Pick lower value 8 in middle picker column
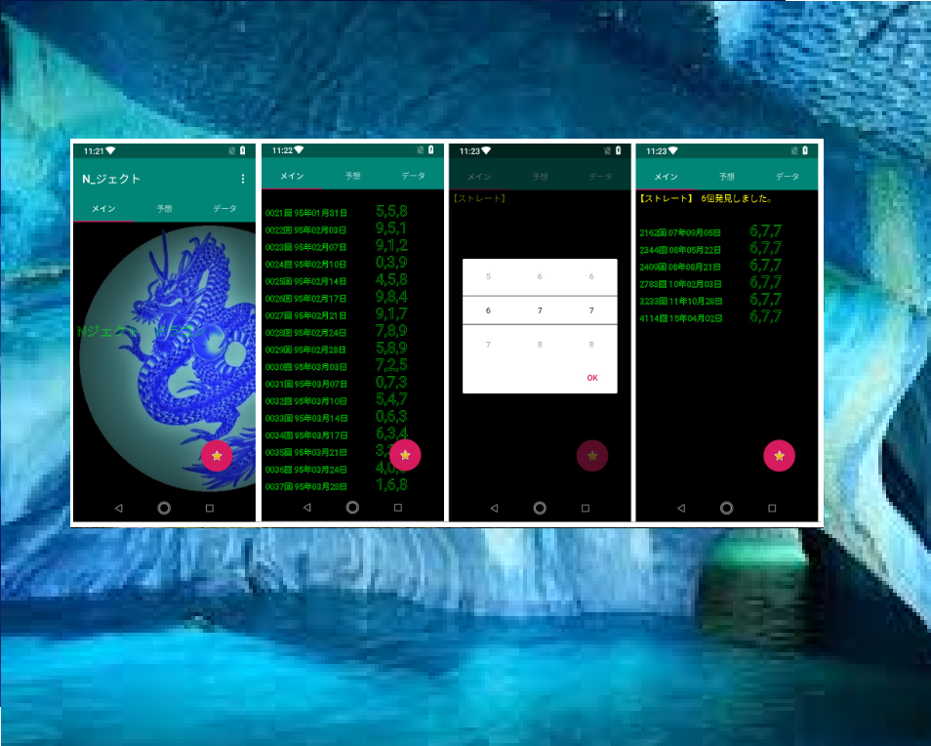Image resolution: width=931 pixels, height=746 pixels. click(x=540, y=345)
